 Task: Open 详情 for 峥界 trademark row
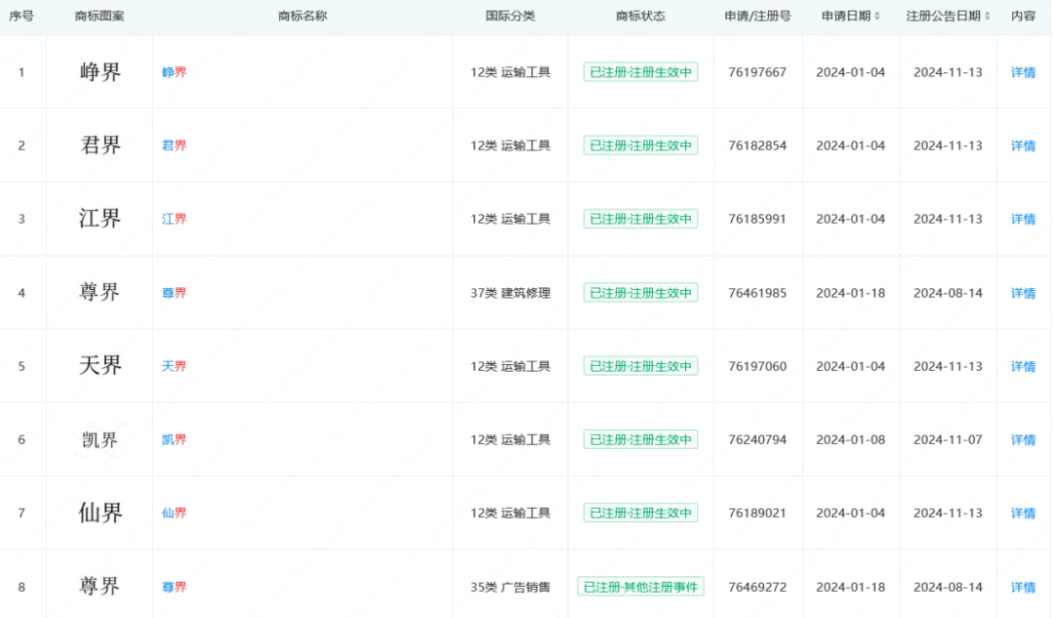(1023, 72)
